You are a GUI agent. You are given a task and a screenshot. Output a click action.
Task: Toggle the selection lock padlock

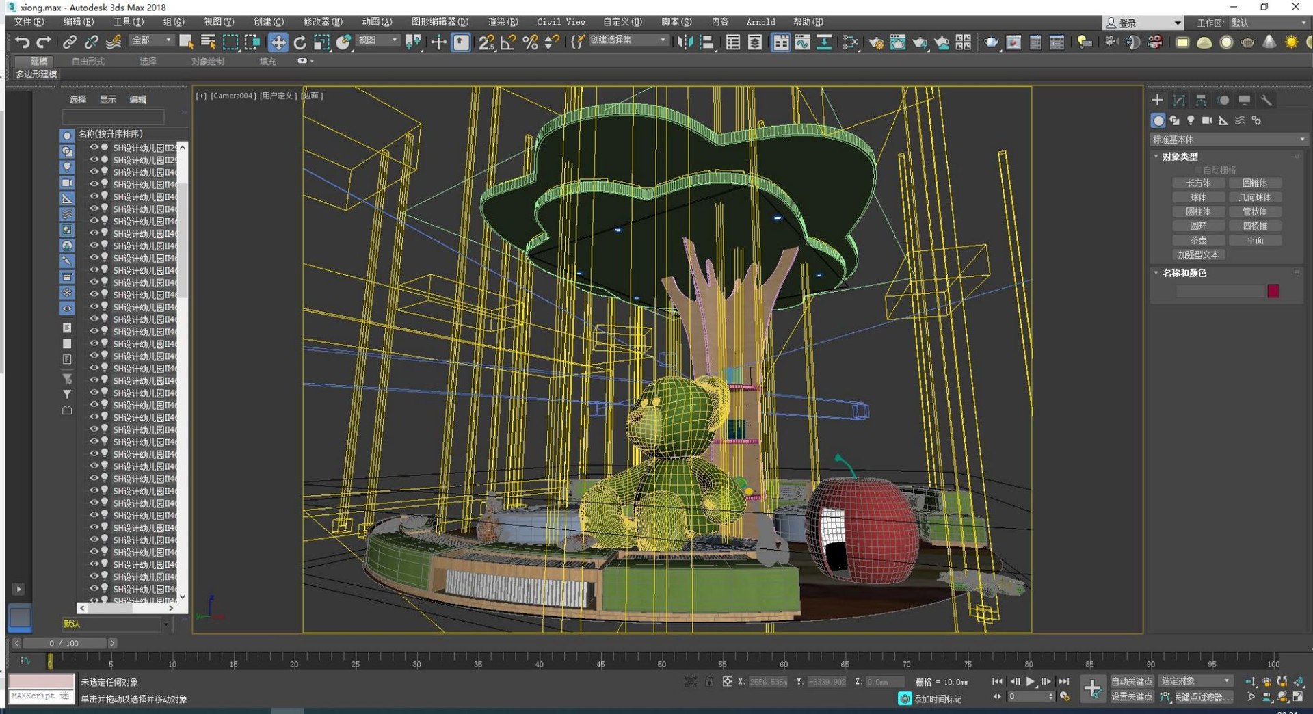point(709,681)
